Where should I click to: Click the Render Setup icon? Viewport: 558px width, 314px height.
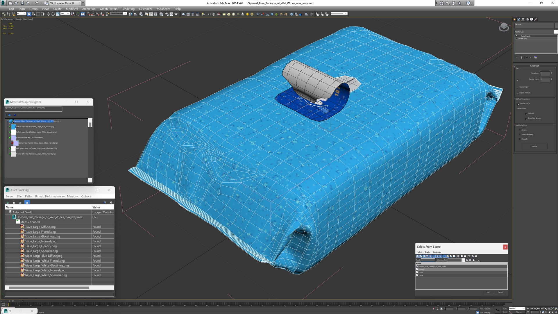point(167,14)
